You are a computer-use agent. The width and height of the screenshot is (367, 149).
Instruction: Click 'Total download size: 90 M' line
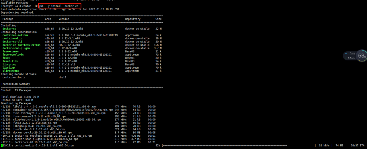[x=20, y=97]
